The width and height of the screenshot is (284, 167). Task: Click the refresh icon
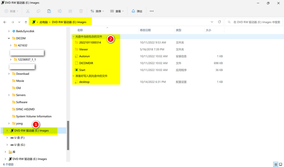tap(219, 22)
